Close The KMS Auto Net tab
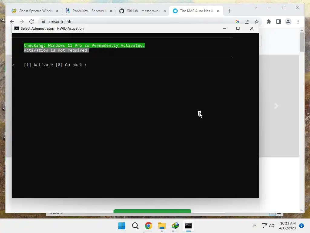Viewport: 310px width, 233px height. pyautogui.click(x=218, y=11)
